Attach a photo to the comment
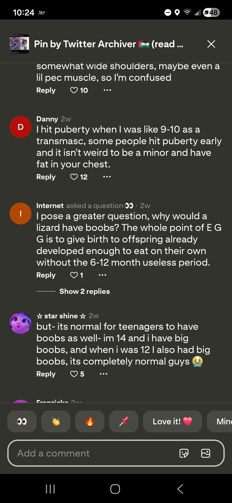The image size is (232, 503). [x=205, y=453]
